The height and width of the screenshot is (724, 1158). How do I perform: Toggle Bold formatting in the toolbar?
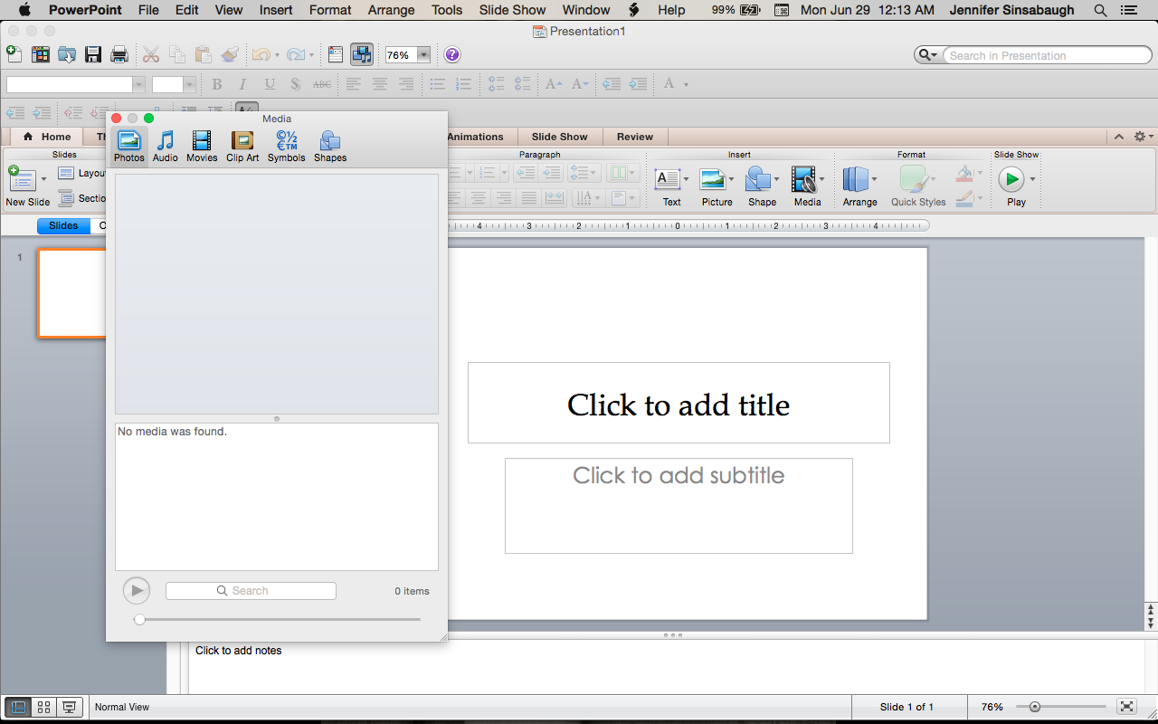216,84
